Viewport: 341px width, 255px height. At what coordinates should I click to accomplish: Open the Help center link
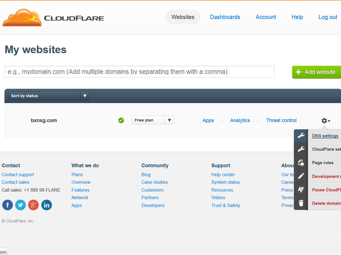pos(223,175)
